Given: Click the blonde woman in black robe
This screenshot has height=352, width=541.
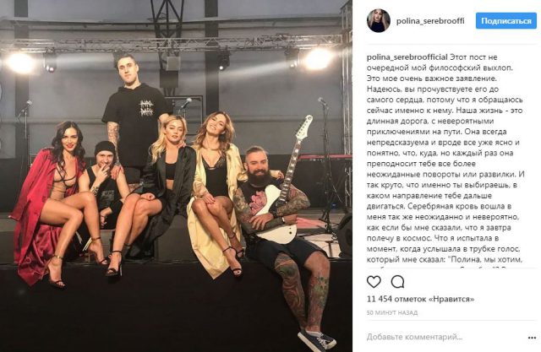Looking at the screenshot, I should 156,192.
